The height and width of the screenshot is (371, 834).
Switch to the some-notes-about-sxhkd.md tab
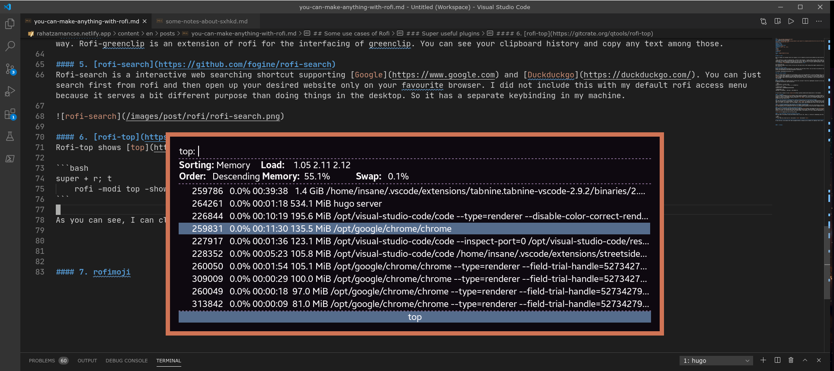tap(206, 21)
